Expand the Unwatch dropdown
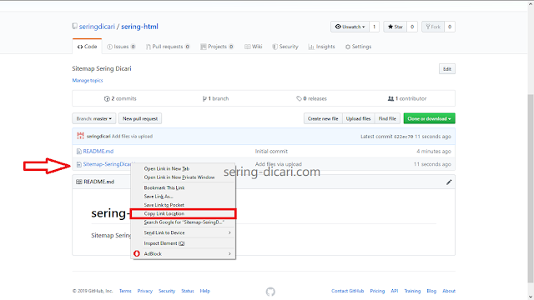This screenshot has width=534, height=300. pyautogui.click(x=350, y=27)
